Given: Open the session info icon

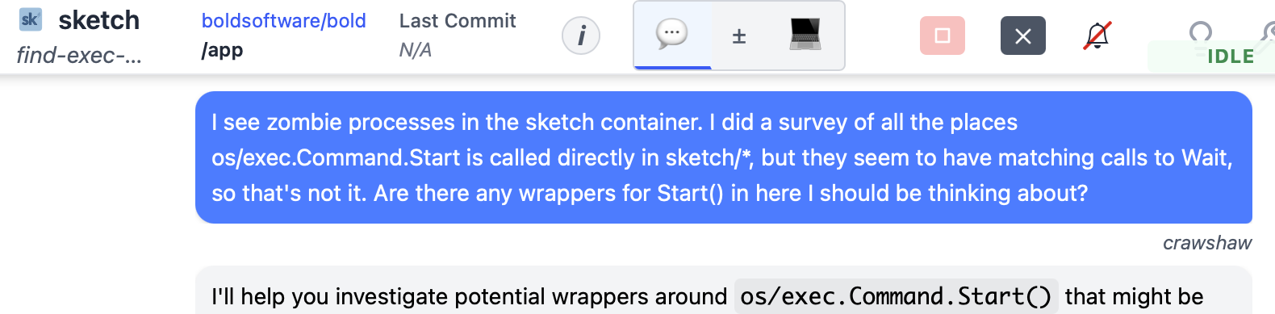Looking at the screenshot, I should click(x=581, y=36).
